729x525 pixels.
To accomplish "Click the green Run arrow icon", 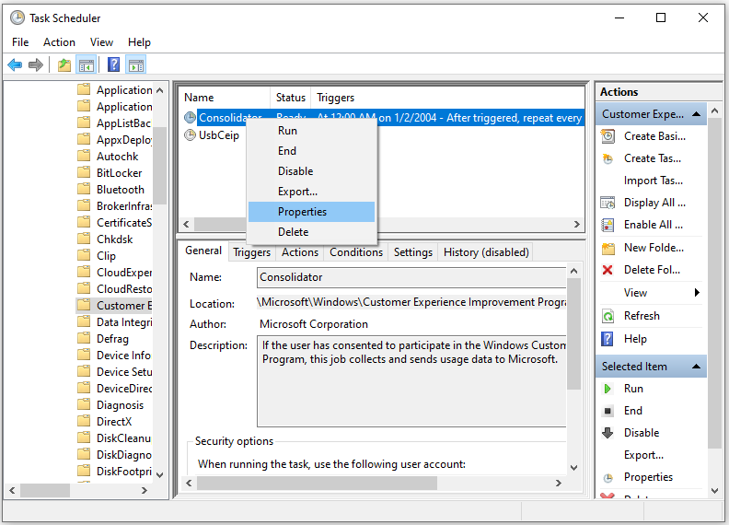I will [607, 389].
